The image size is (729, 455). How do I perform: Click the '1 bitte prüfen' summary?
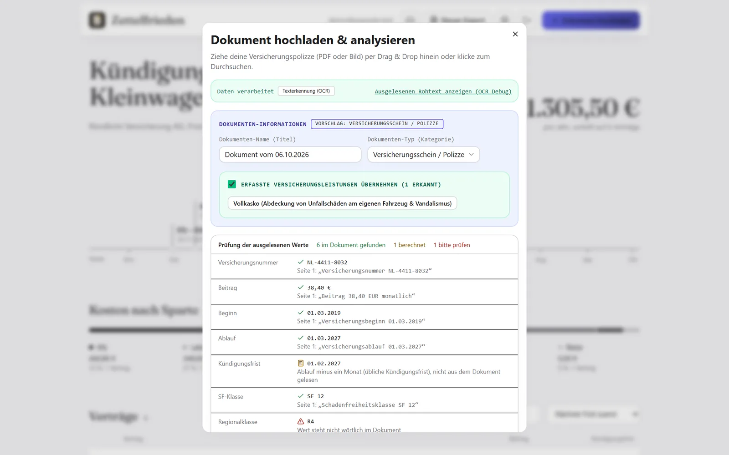click(452, 245)
